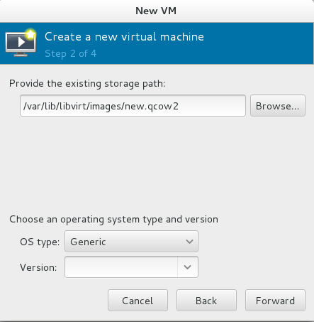
Task: Click the Browse... button
Action: 278,106
